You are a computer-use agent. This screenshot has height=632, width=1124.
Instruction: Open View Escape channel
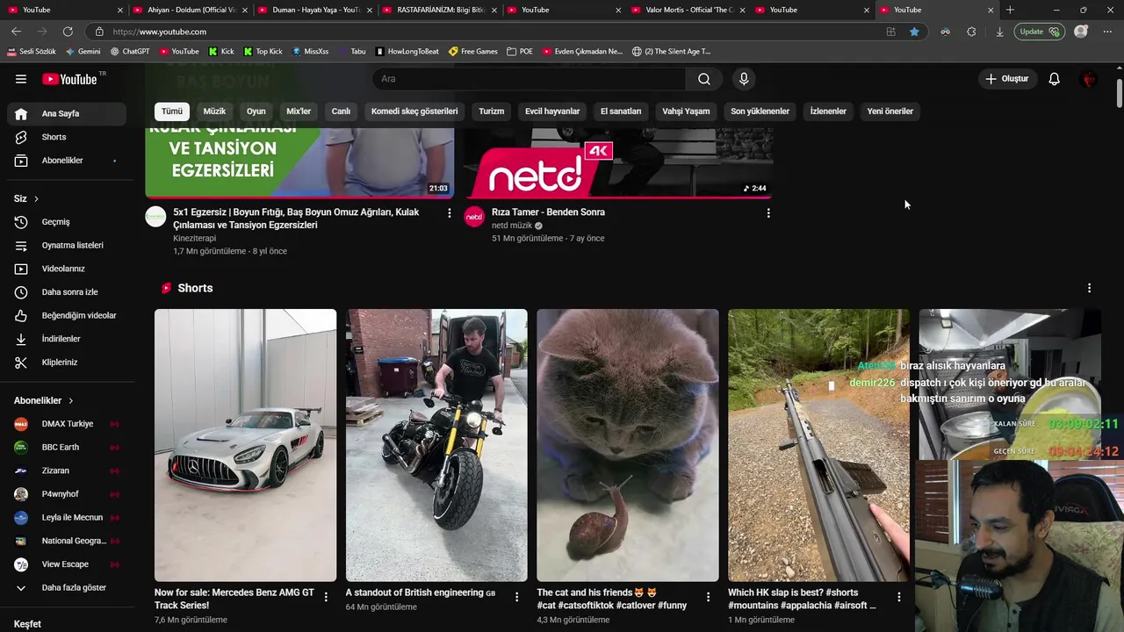coord(67,564)
